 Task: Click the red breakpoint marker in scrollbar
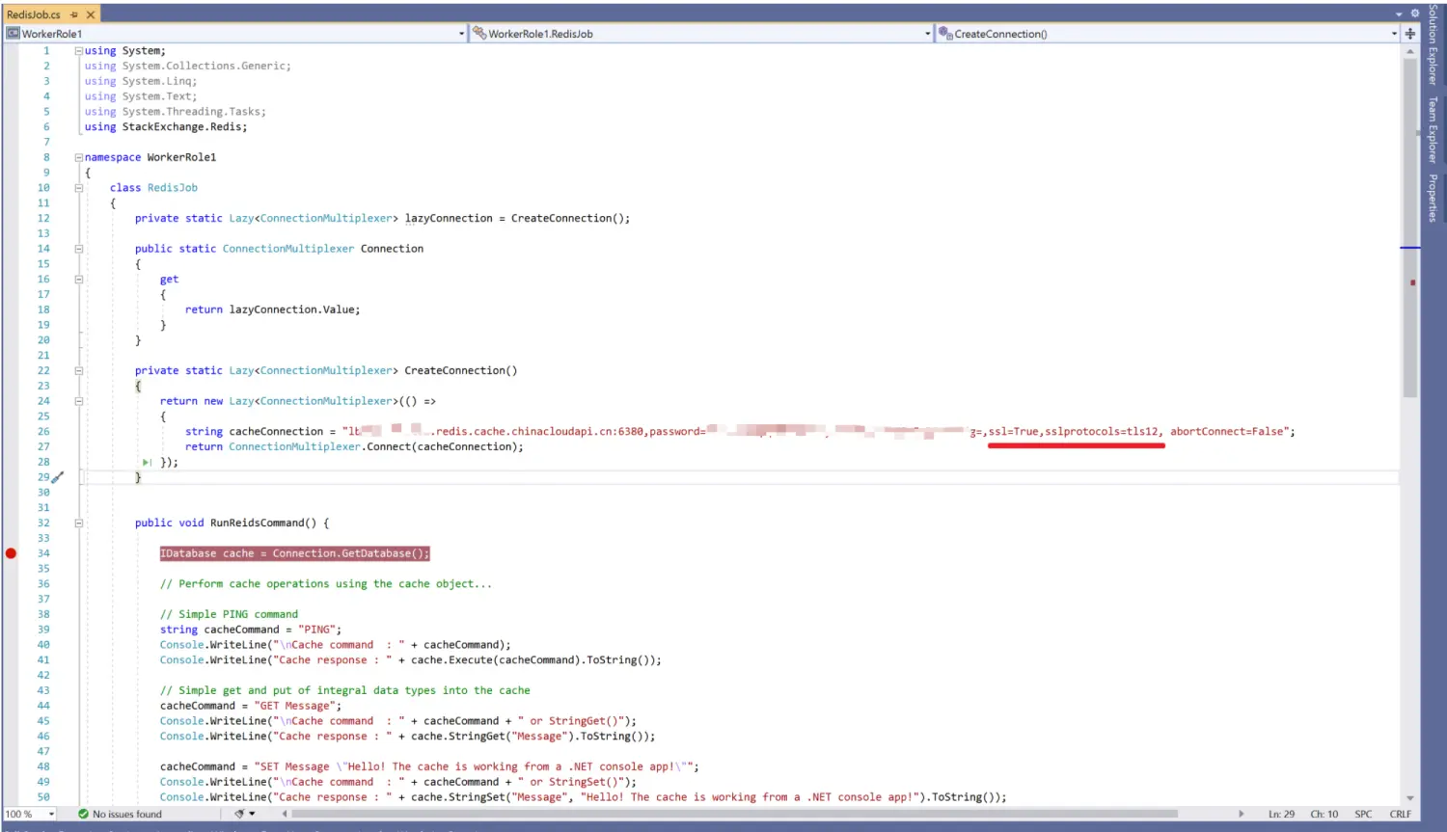(x=1413, y=282)
